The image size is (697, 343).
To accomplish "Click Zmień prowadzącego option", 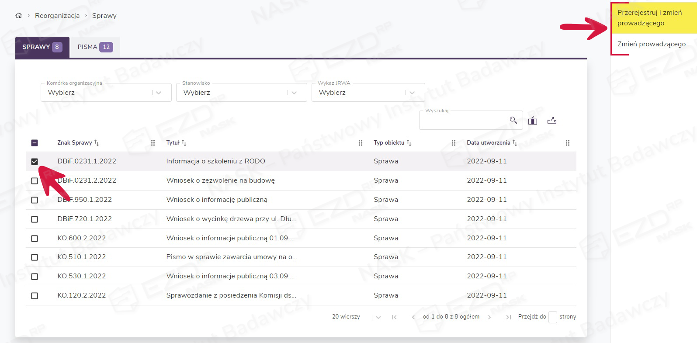I will 651,44.
